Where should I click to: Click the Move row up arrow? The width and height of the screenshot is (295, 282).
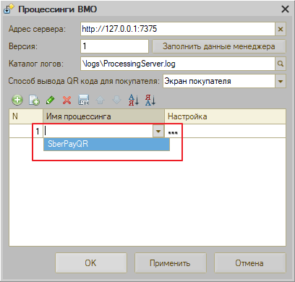point(101,100)
